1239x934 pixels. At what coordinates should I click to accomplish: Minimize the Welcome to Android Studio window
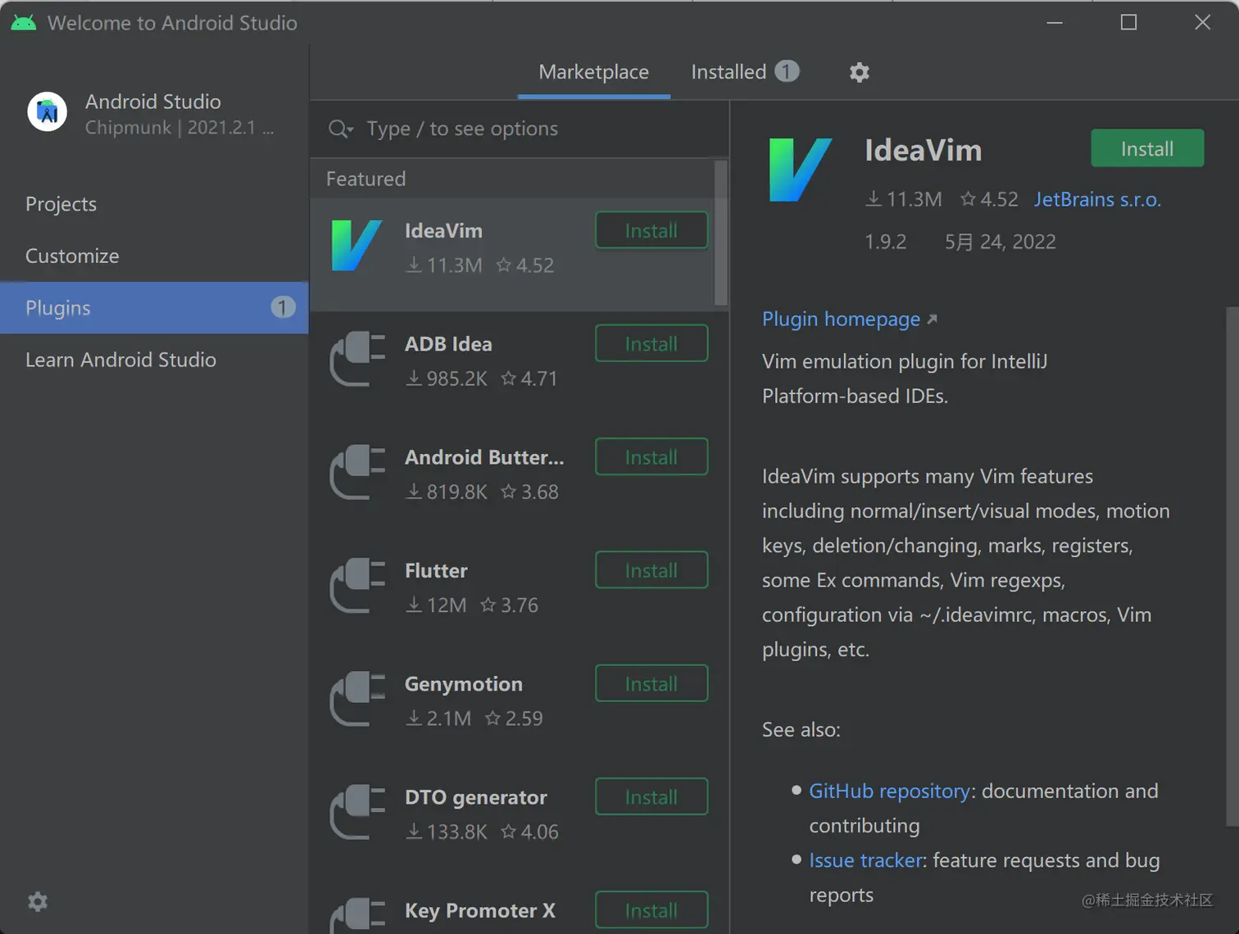(1055, 22)
